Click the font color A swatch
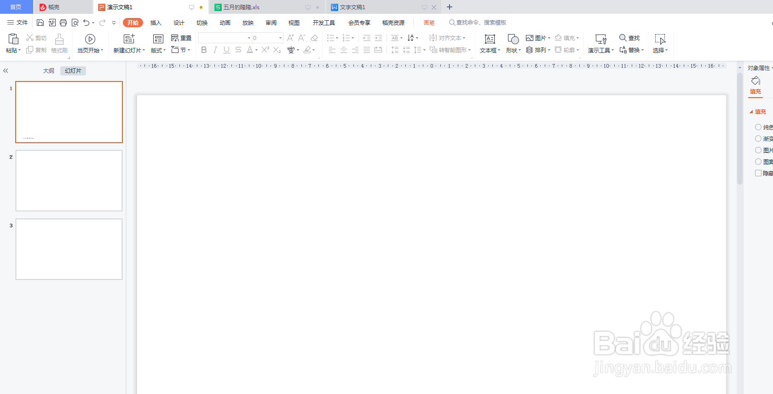Screen dimensions: 773x394 [x=249, y=50]
